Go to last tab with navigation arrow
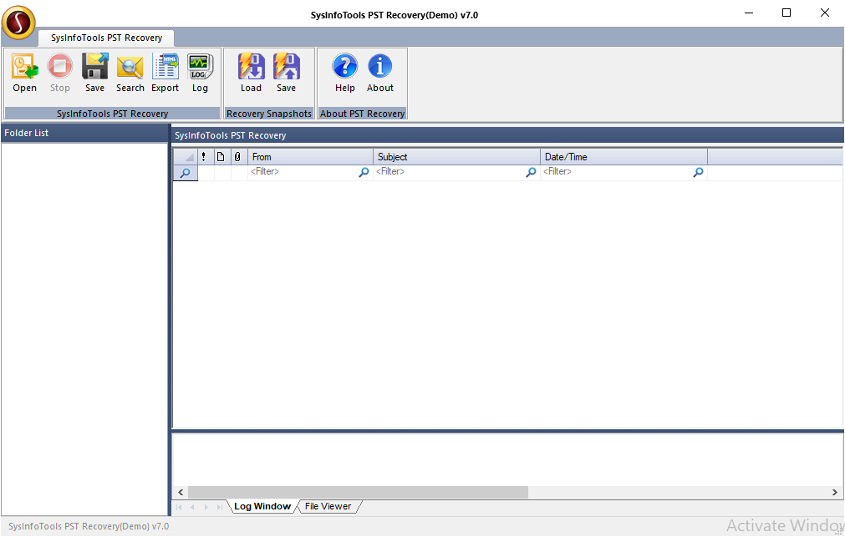This screenshot has width=845, height=537. tap(219, 507)
